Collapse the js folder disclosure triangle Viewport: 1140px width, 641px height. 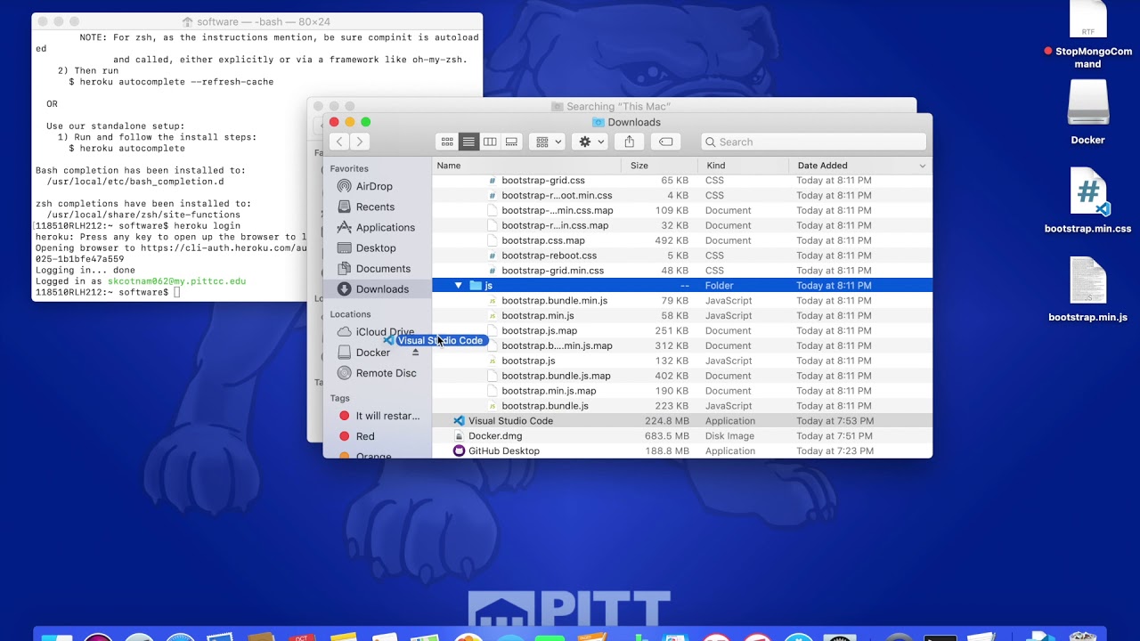click(x=459, y=286)
